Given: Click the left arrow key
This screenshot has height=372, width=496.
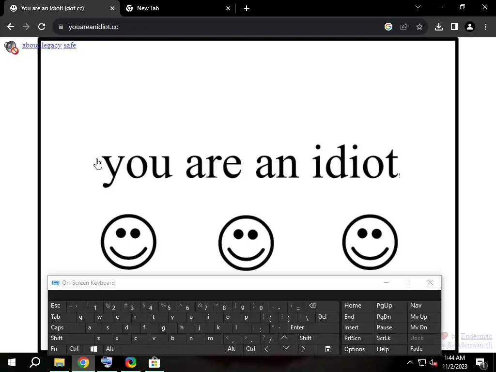Looking at the screenshot, I should (267, 349).
